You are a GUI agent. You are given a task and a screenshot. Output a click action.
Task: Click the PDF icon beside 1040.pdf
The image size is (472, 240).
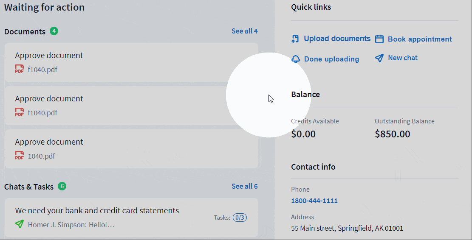pos(20,156)
